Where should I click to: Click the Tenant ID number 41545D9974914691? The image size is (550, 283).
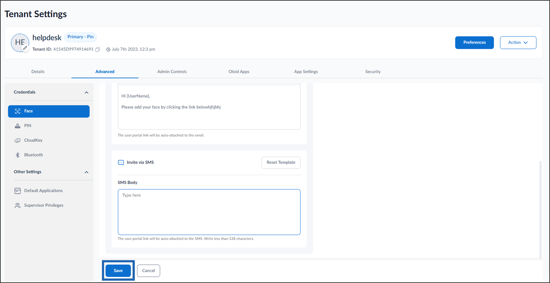pyautogui.click(x=73, y=49)
